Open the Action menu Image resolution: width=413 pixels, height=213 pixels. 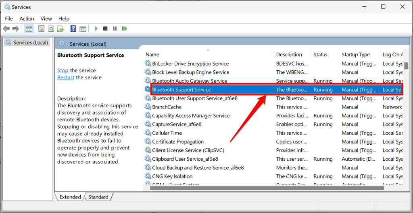[x=27, y=18]
